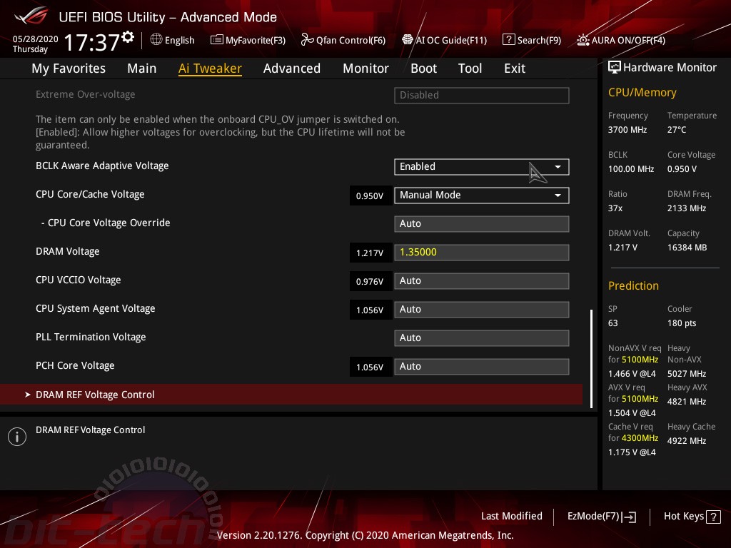The image size is (731, 548).
Task: Show Hot Keys help
Action: (692, 517)
